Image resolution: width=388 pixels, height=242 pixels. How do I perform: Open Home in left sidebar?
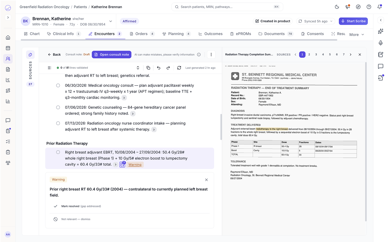[8, 37]
